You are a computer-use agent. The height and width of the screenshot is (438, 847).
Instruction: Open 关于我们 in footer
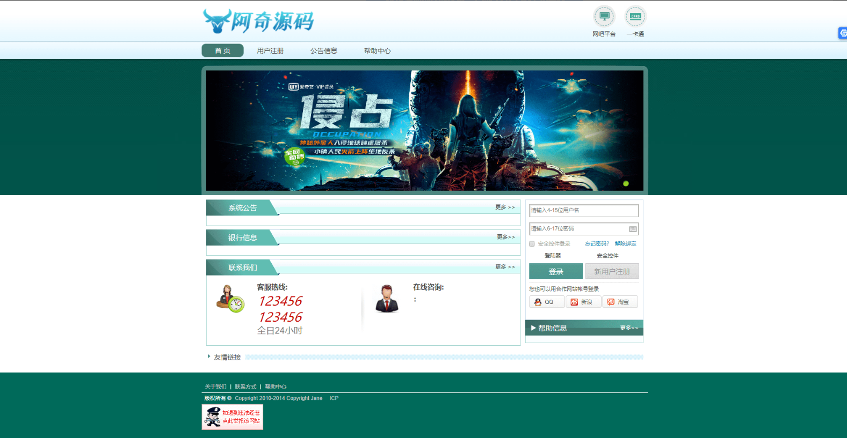pyautogui.click(x=215, y=387)
